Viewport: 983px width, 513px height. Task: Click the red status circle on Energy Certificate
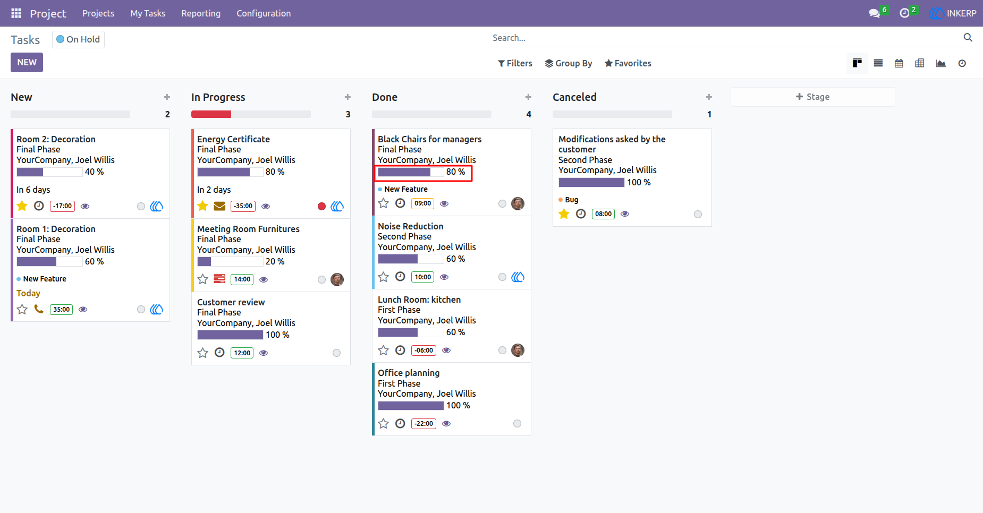(321, 206)
